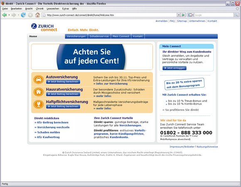Click the Google search input field

tap(214, 15)
